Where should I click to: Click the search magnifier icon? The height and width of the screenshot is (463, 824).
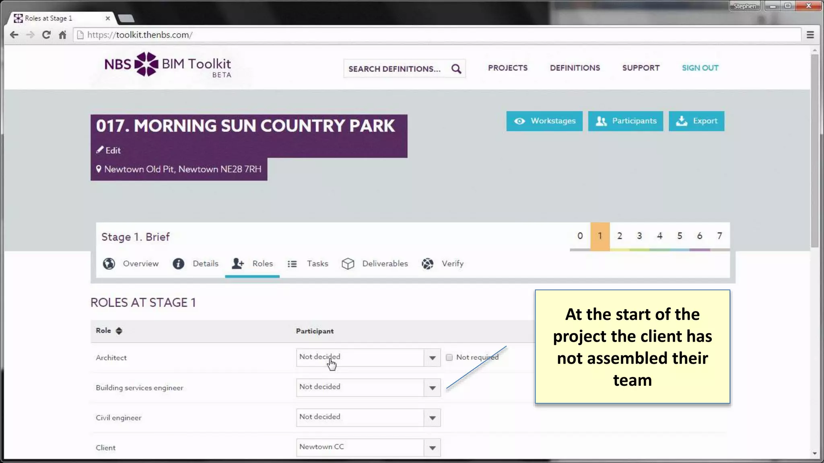(x=456, y=69)
